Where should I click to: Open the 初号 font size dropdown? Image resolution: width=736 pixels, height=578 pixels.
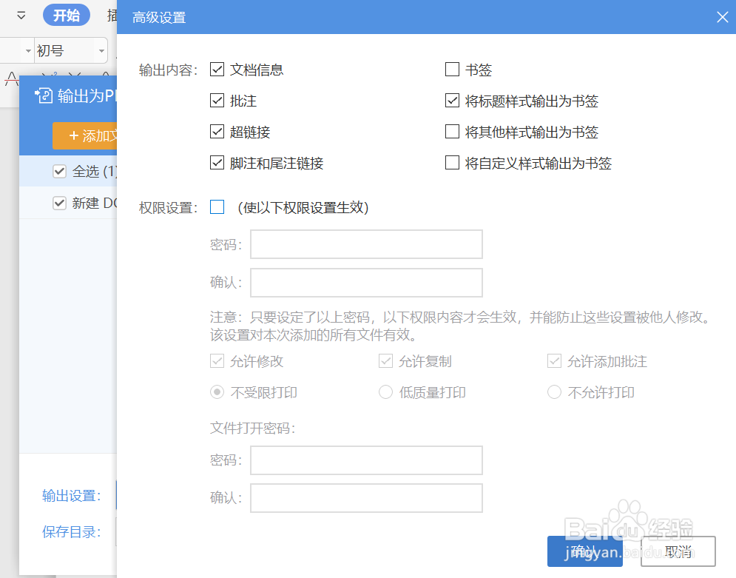tap(101, 50)
